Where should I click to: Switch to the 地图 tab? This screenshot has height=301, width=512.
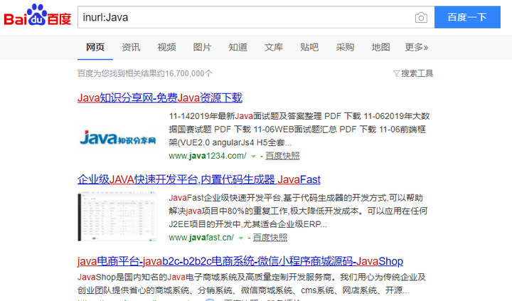[380, 48]
